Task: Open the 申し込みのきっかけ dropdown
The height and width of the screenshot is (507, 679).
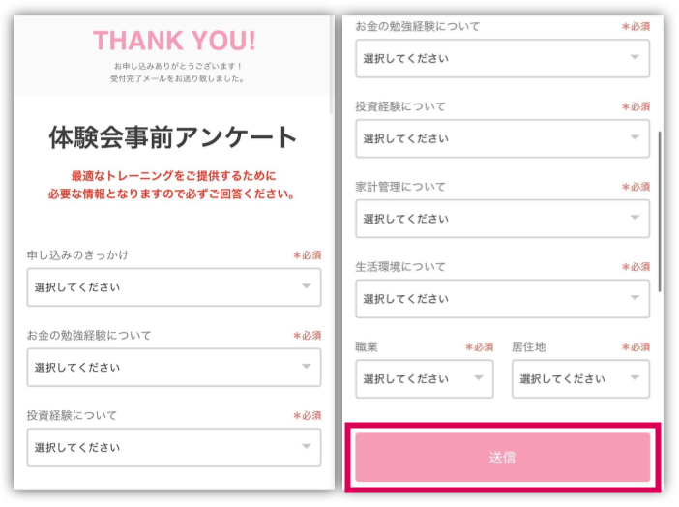Action: click(174, 287)
